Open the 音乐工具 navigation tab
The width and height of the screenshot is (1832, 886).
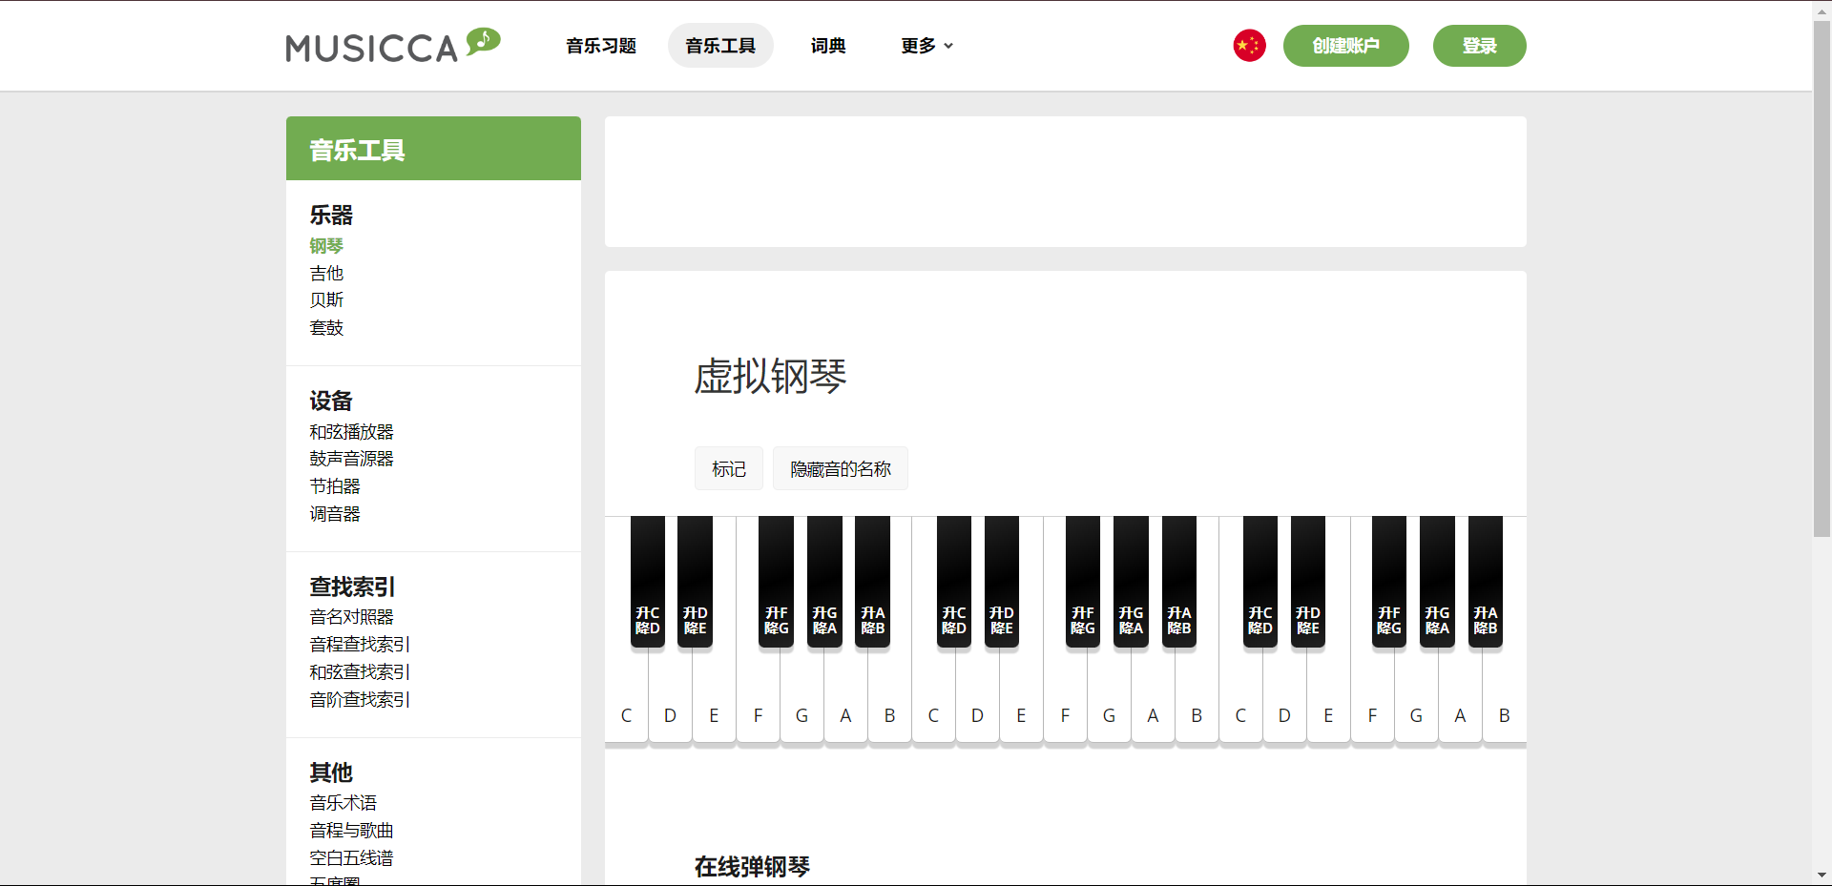coord(720,46)
